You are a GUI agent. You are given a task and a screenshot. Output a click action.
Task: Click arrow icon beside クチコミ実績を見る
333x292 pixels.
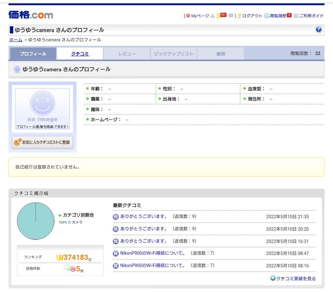click(x=273, y=278)
